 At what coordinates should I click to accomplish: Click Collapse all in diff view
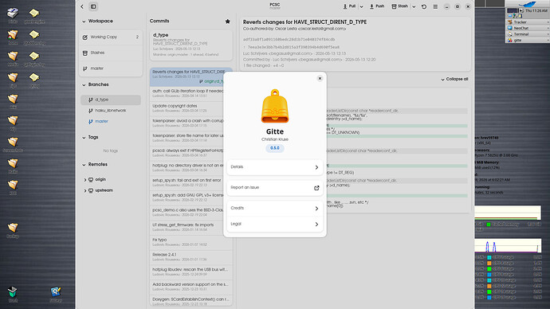pos(454,79)
